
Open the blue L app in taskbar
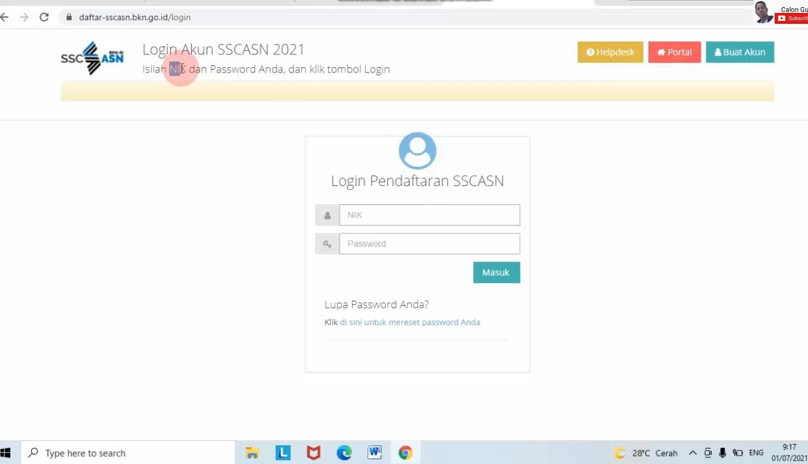point(283,453)
